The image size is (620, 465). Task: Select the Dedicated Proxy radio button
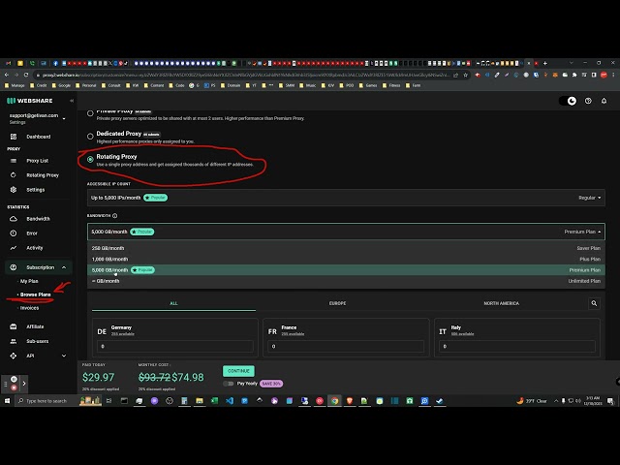click(x=90, y=137)
